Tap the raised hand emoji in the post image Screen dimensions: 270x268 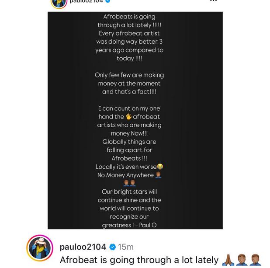pyautogui.click(x=128, y=117)
